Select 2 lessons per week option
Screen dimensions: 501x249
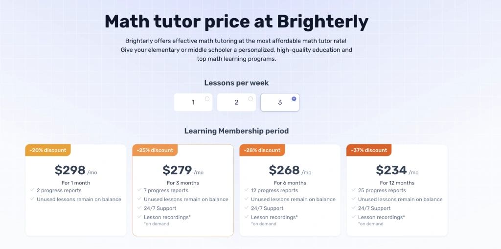(x=236, y=102)
